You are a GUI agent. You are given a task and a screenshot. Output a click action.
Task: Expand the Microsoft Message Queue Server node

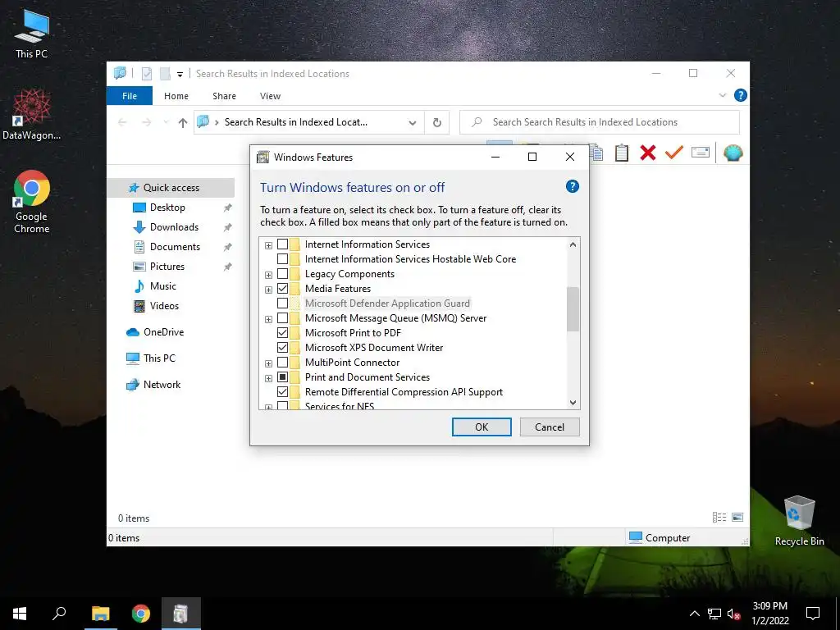coord(268,319)
